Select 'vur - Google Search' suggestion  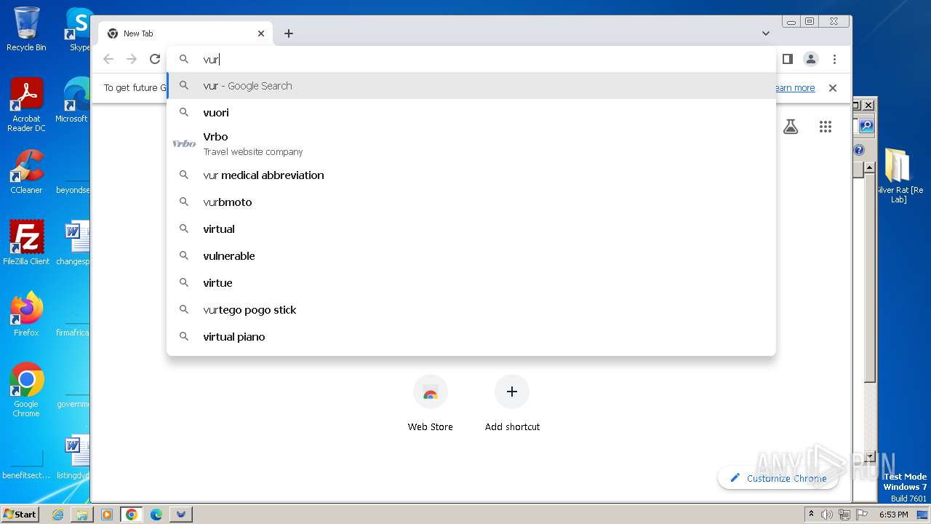click(471, 86)
